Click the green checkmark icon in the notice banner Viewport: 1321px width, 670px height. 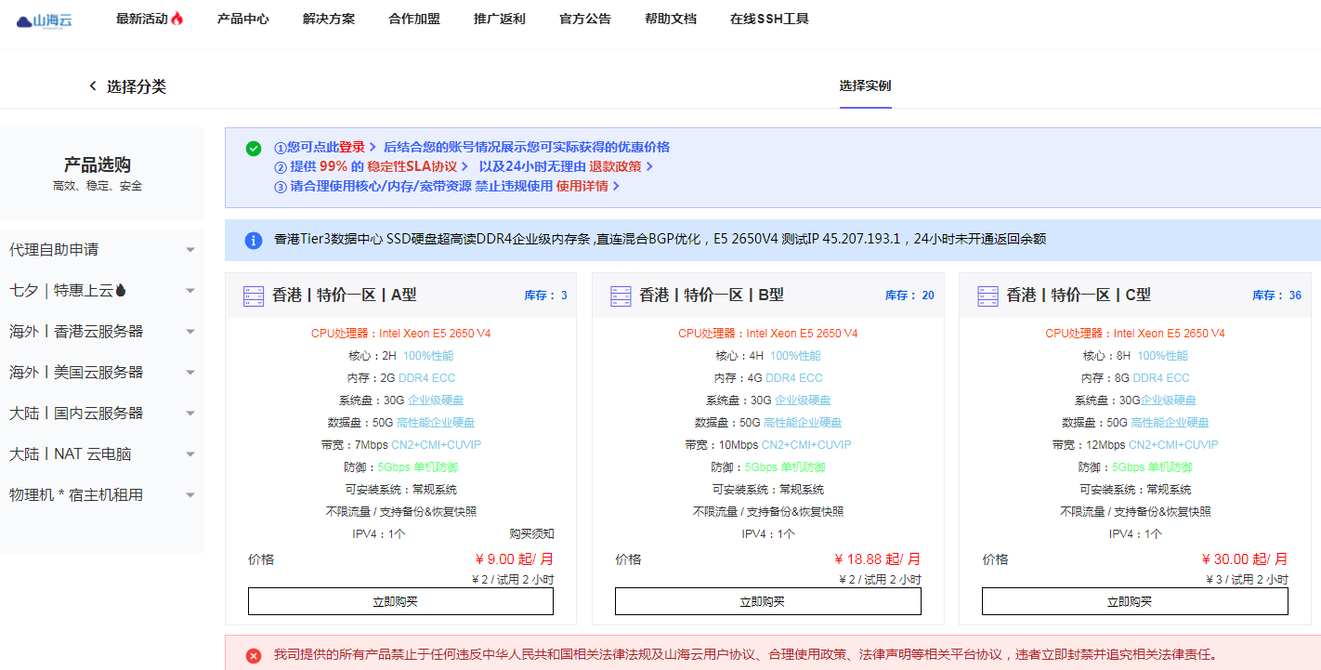pyautogui.click(x=251, y=147)
